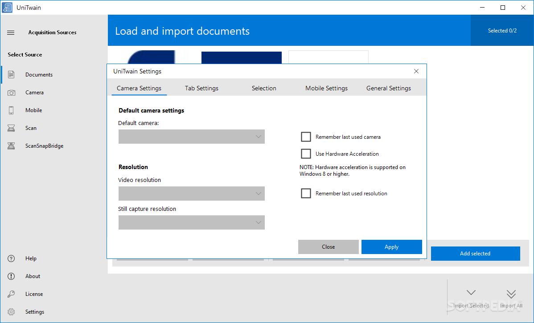Viewport: 534px width, 323px height.
Task: Click the Acquisition Sources header text
Action: (x=53, y=32)
